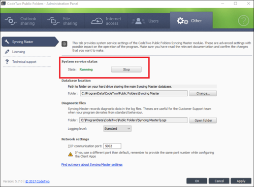The image size is (254, 187).
Task: Click the Running state text
Action: [x=86, y=69]
